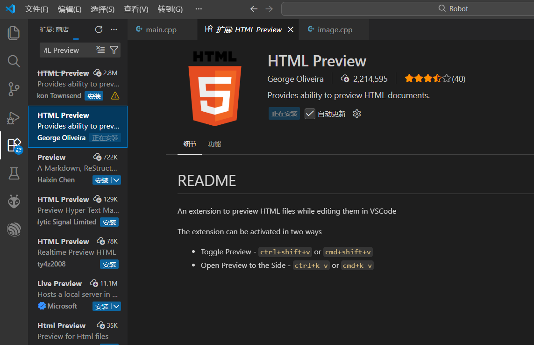Navigate back with left arrow
This screenshot has width=534, height=345.
[254, 9]
